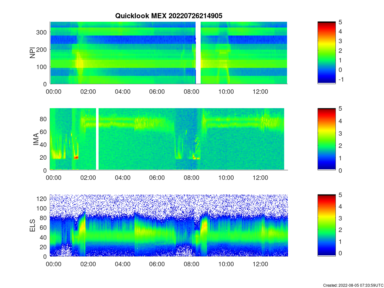Click the "04:00" tick under the IMA panel

[123, 178]
